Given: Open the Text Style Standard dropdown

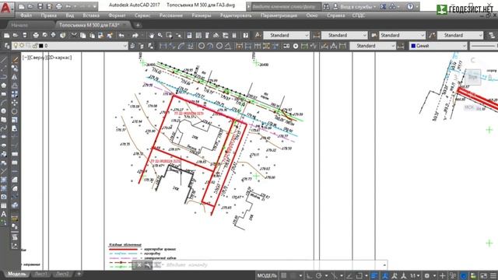Looking at the screenshot, I should [286, 35].
